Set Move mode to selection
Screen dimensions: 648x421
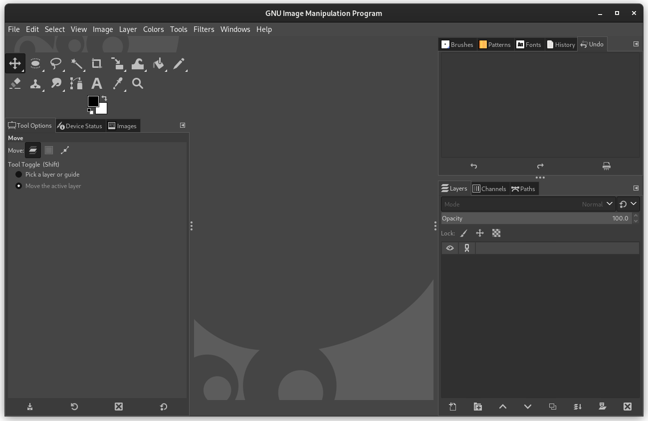pyautogui.click(x=49, y=150)
